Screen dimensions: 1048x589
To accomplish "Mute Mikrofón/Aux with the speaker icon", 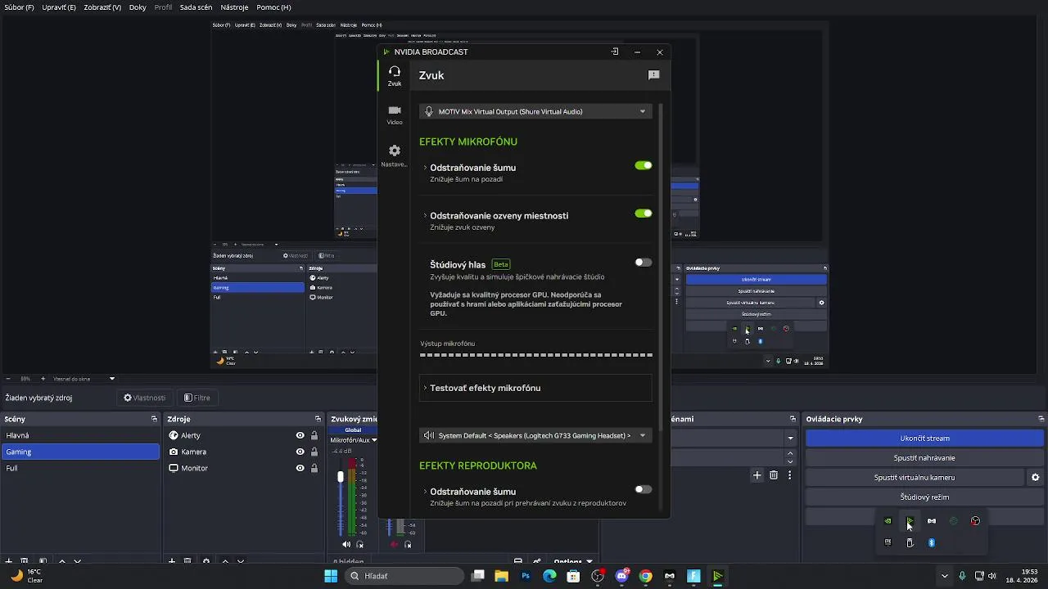I will 346,544.
